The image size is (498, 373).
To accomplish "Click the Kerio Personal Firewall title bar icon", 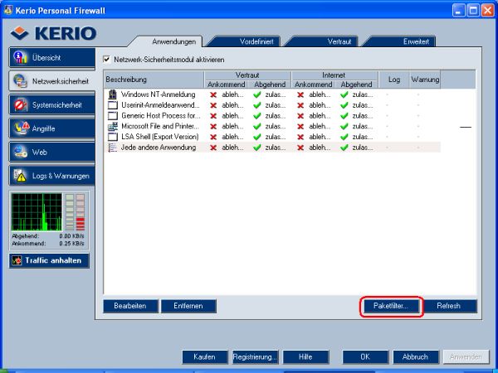I will pos(8,10).
